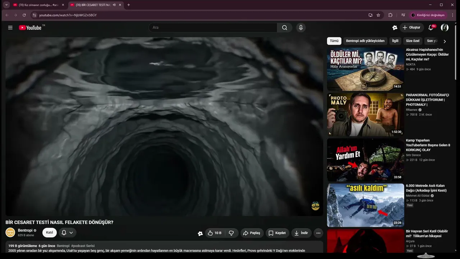Open more actions three-dot menu

click(x=318, y=233)
